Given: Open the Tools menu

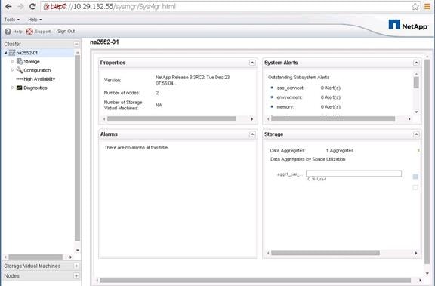Looking at the screenshot, I should (x=12, y=20).
